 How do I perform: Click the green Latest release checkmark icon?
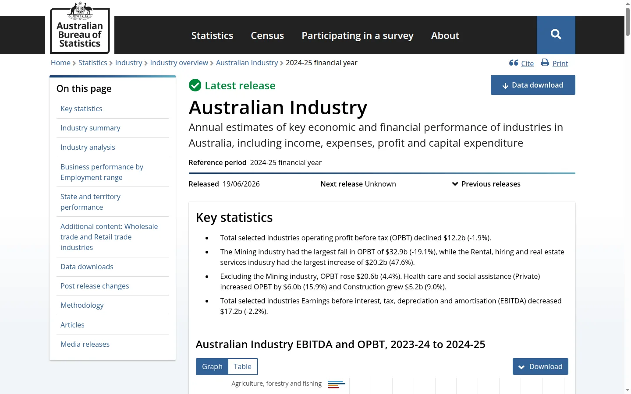[195, 85]
